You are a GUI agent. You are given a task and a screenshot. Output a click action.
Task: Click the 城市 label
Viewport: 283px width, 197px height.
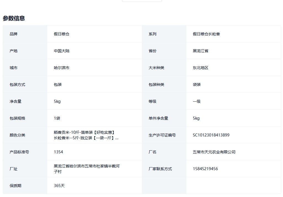[x=14, y=68]
